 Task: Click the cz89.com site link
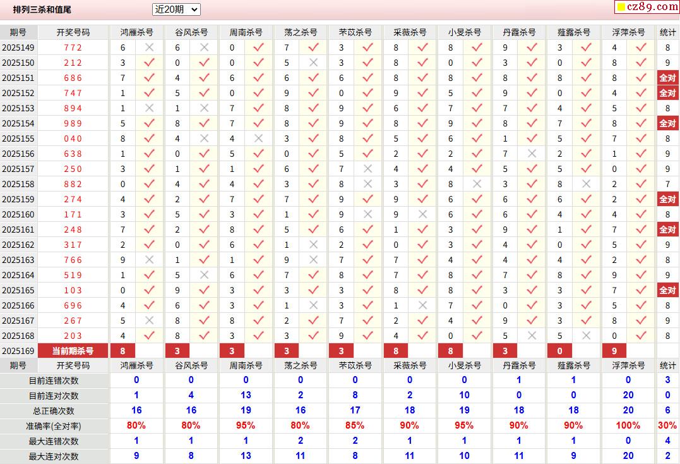point(647,6)
